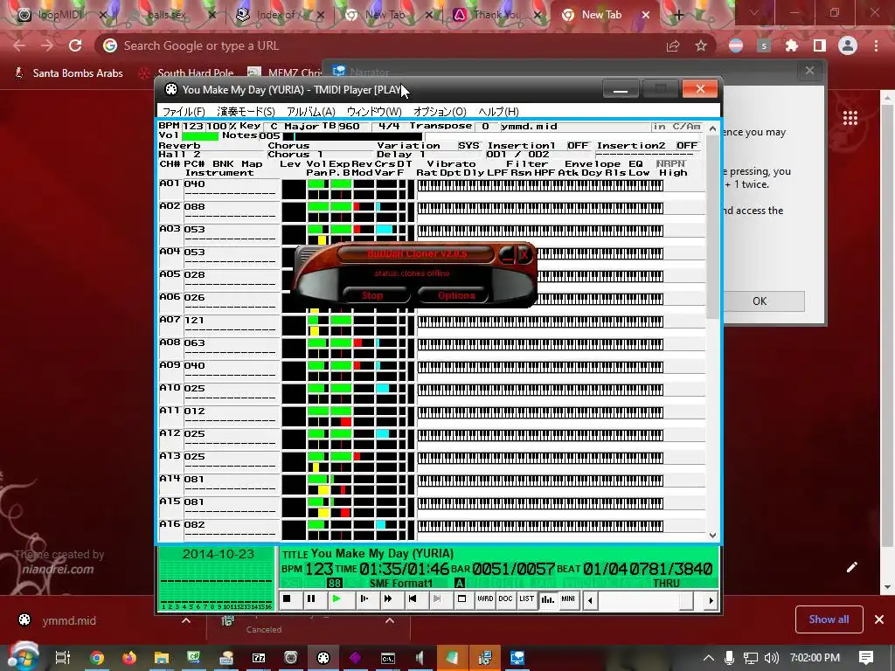Open the ウィンドウ(W) menu
Image resolution: width=895 pixels, height=671 pixels.
tap(374, 112)
